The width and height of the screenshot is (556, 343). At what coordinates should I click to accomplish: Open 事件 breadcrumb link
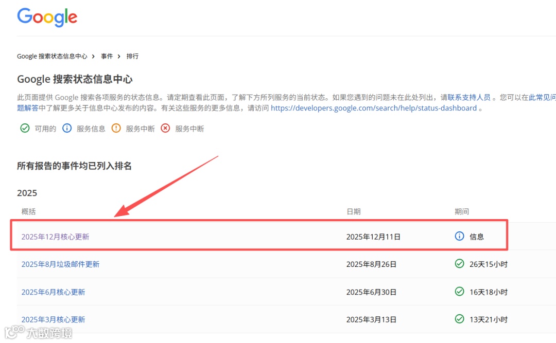click(107, 57)
